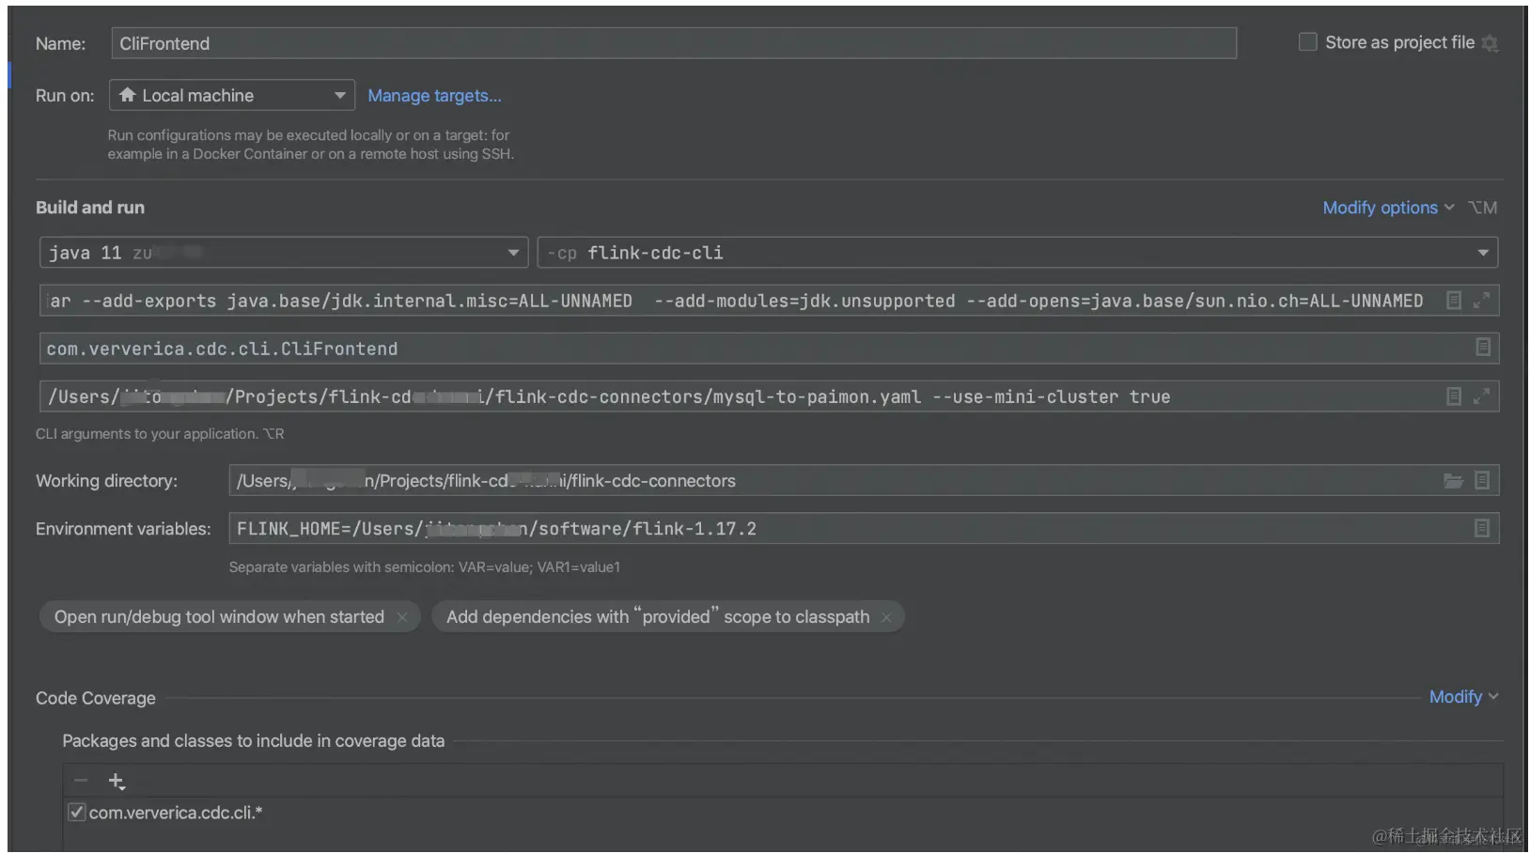Image resolution: width=1530 pixels, height=853 pixels.
Task: Remove the Add dependencies with provided scope chip
Action: click(x=885, y=617)
